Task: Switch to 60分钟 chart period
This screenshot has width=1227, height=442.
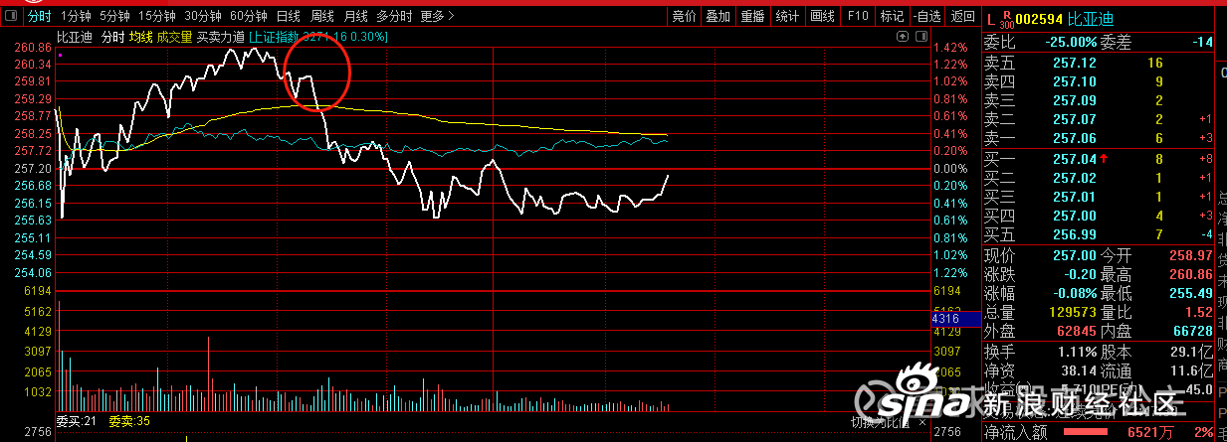Action: click(x=248, y=16)
